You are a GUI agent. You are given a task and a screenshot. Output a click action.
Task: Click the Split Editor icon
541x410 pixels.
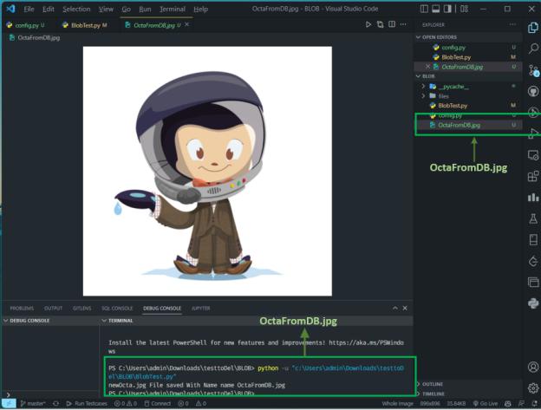coord(393,25)
